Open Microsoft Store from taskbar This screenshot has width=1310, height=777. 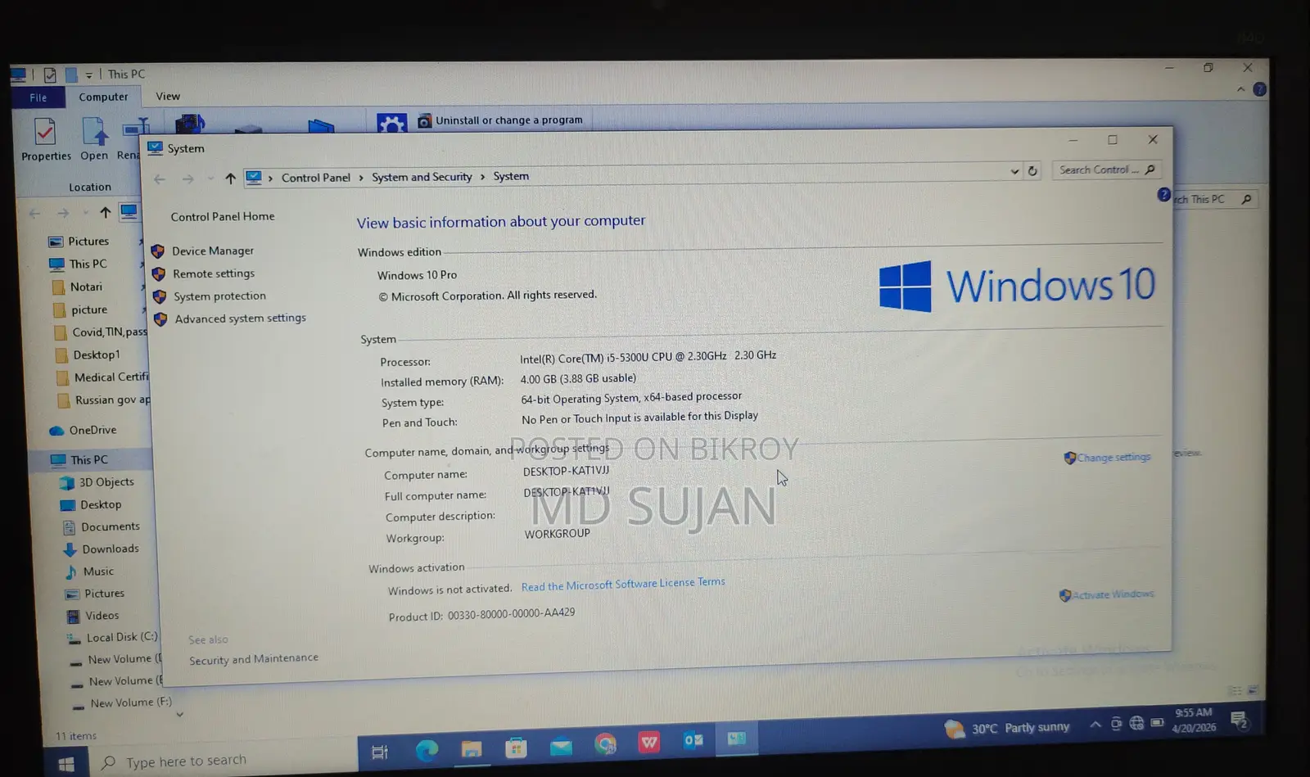point(516,747)
